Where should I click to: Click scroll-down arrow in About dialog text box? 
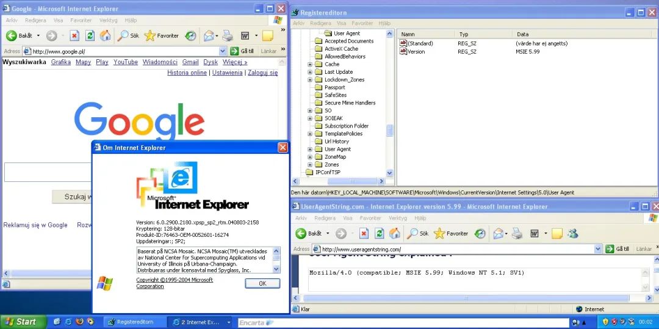point(276,269)
